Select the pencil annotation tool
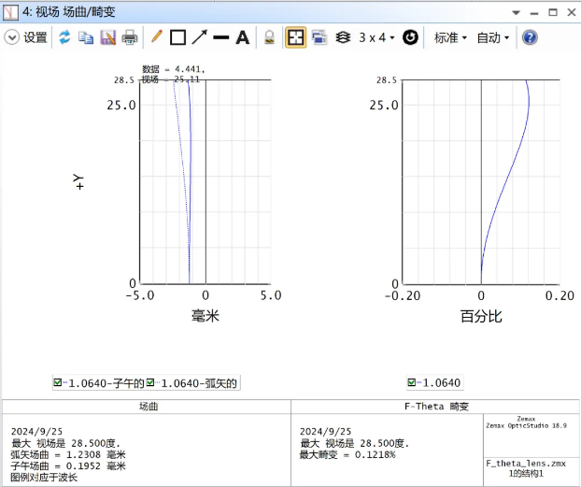Image resolution: width=581 pixels, height=487 pixels. (x=156, y=38)
